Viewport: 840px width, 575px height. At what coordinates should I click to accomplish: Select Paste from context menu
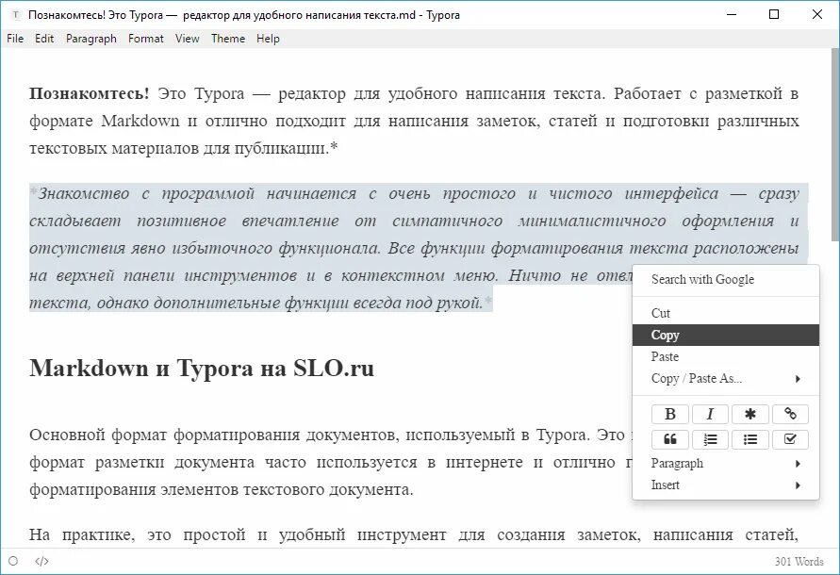pos(726,356)
